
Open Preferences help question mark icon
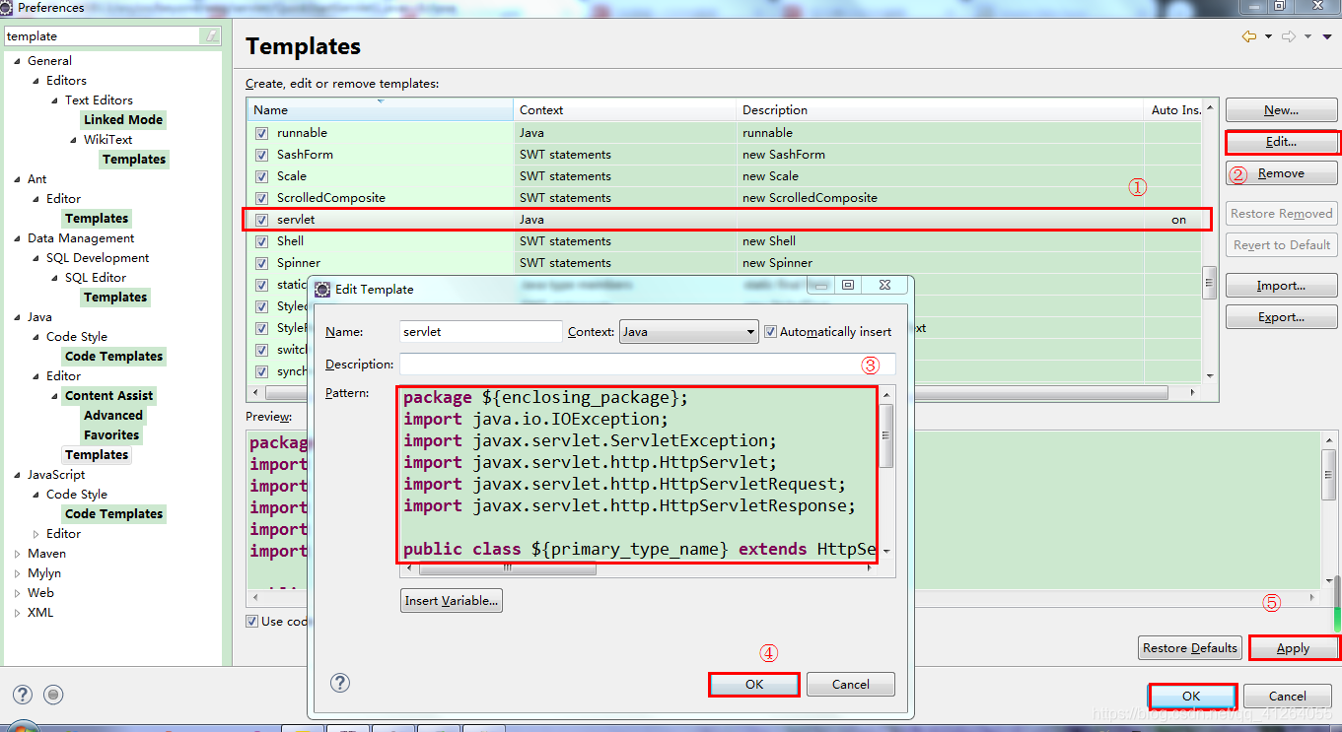23,695
